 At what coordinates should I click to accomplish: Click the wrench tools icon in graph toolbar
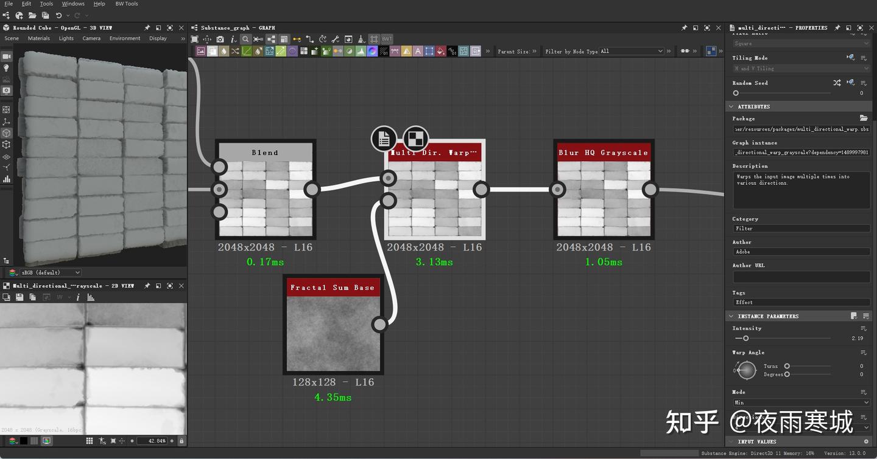tap(335, 39)
